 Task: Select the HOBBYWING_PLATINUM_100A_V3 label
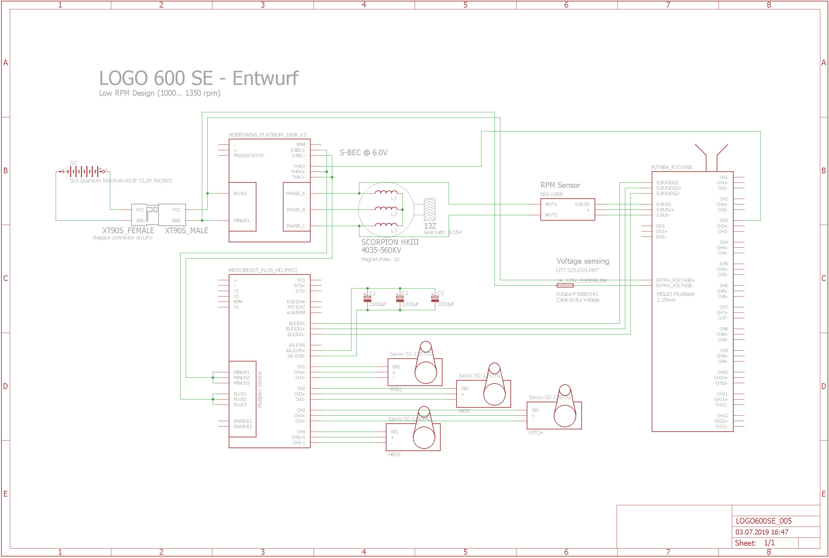(267, 135)
